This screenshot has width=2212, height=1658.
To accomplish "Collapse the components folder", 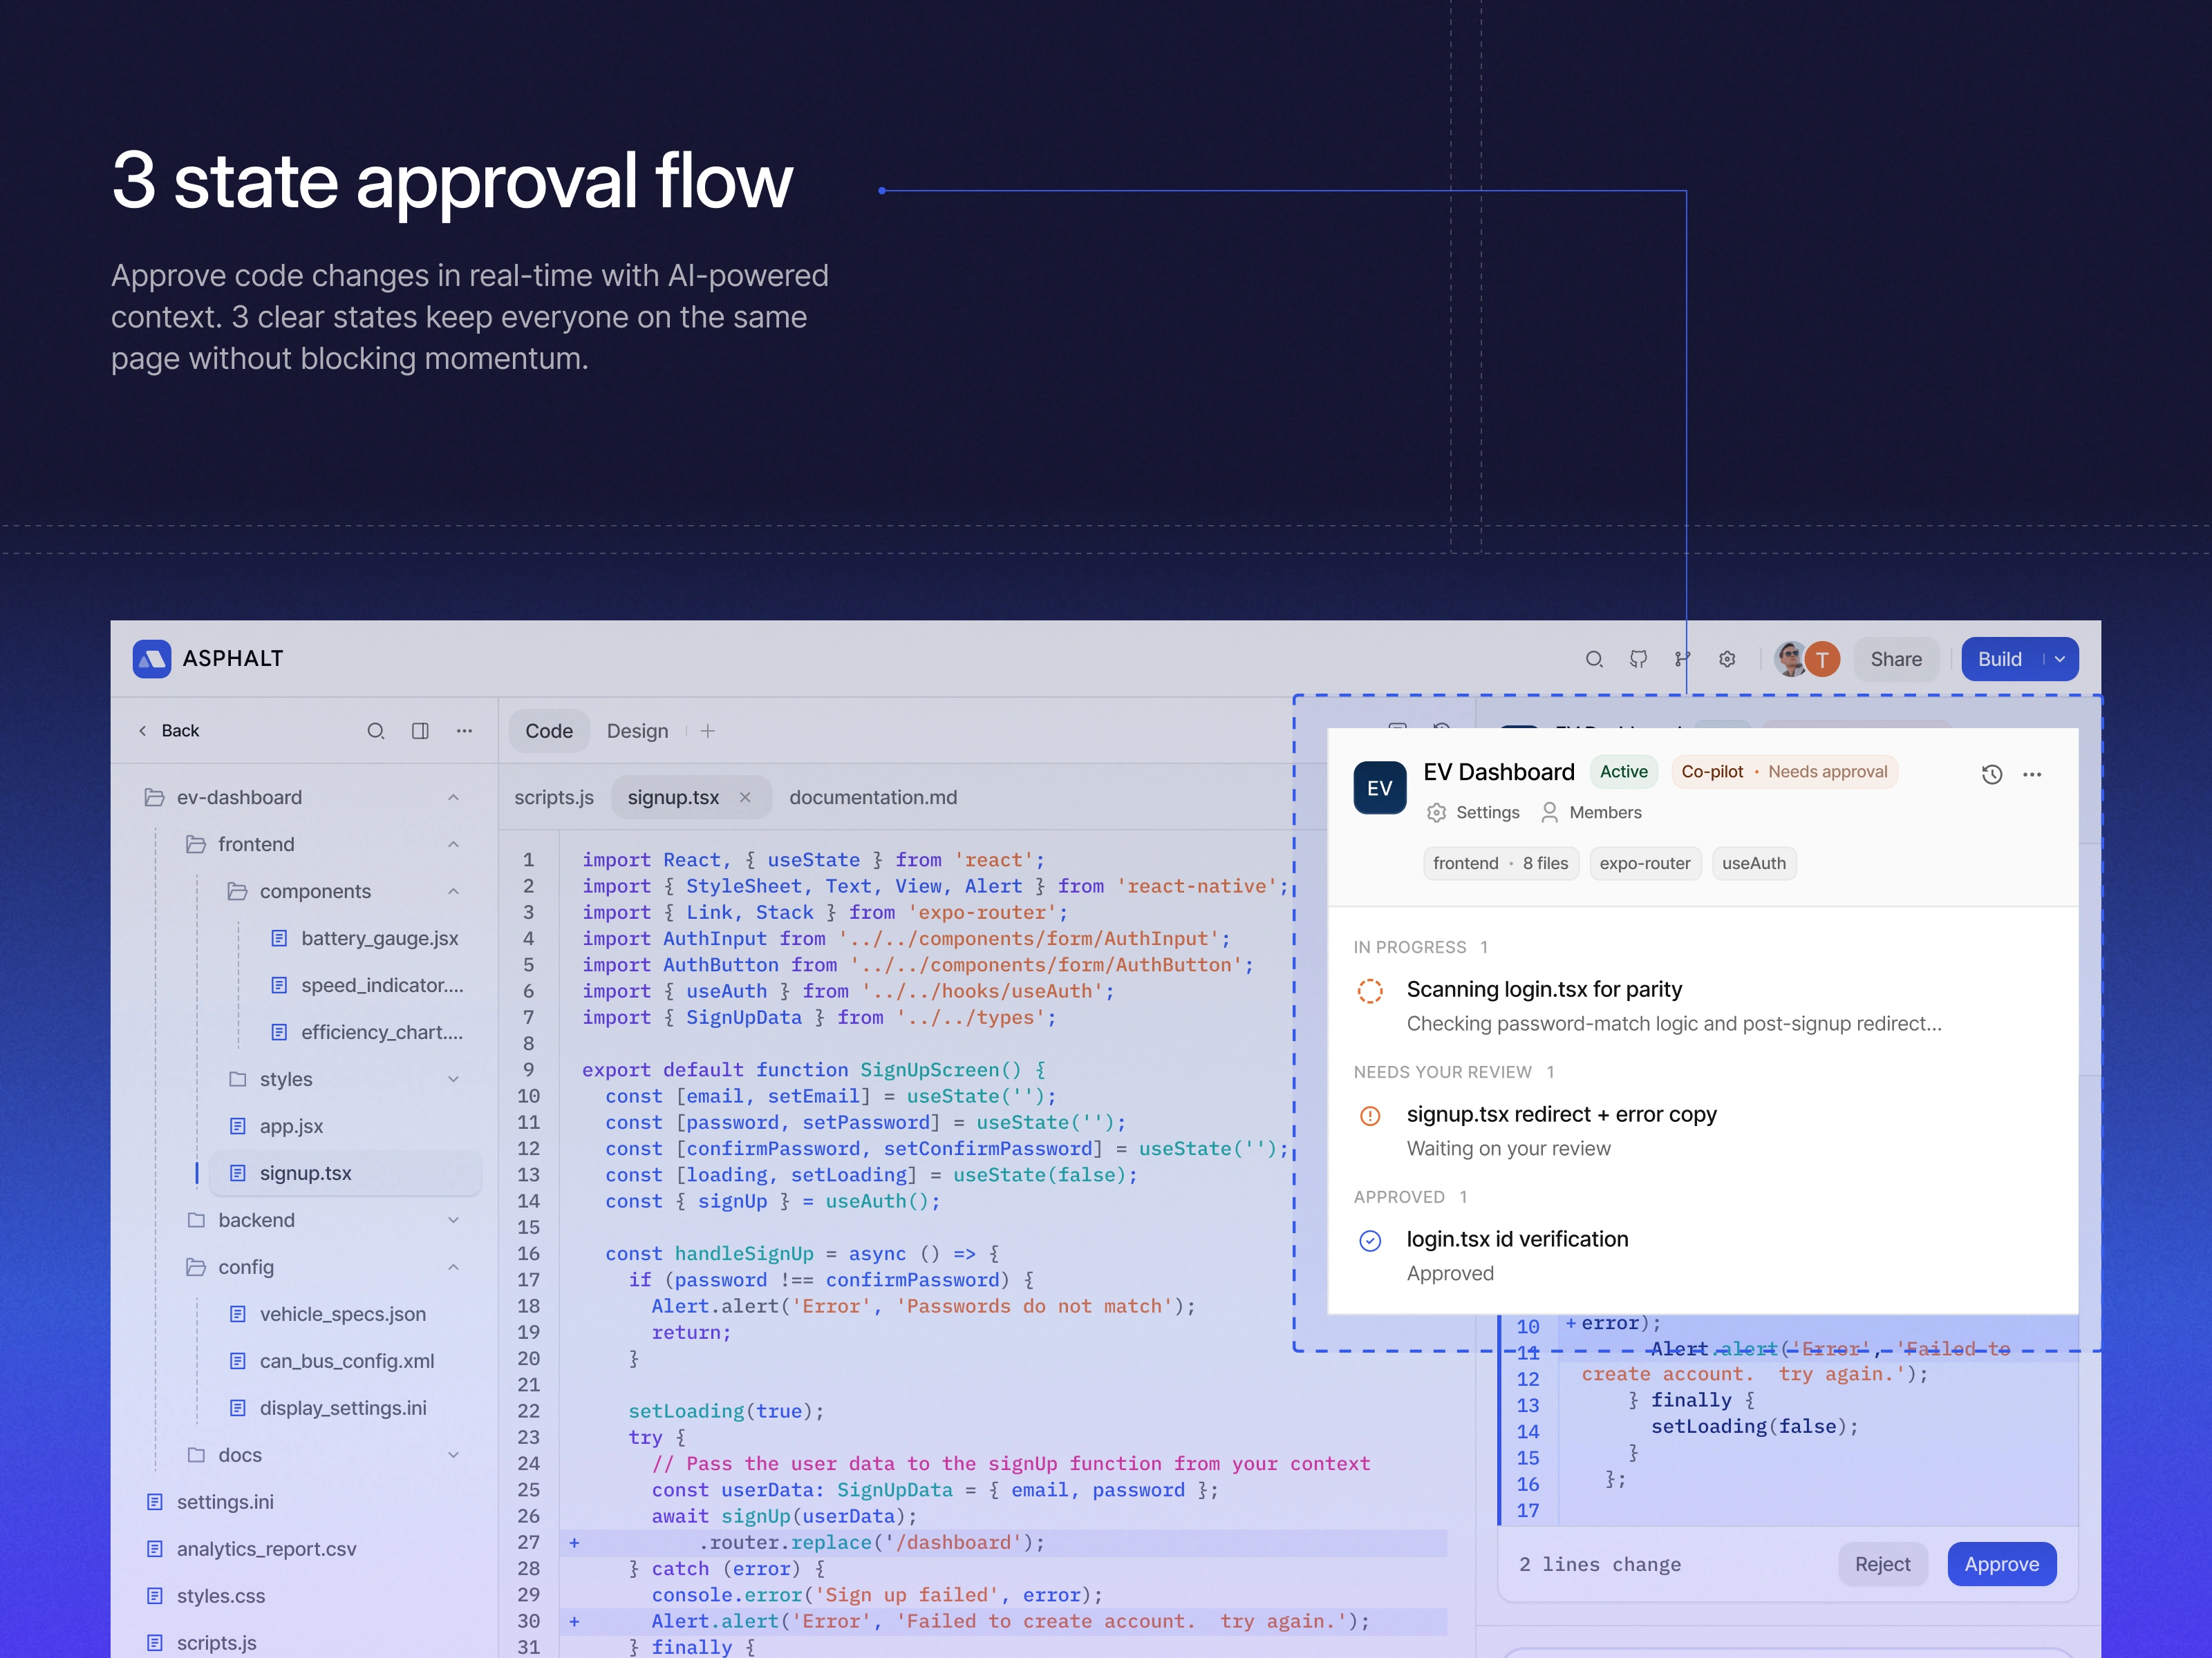I will [x=453, y=891].
